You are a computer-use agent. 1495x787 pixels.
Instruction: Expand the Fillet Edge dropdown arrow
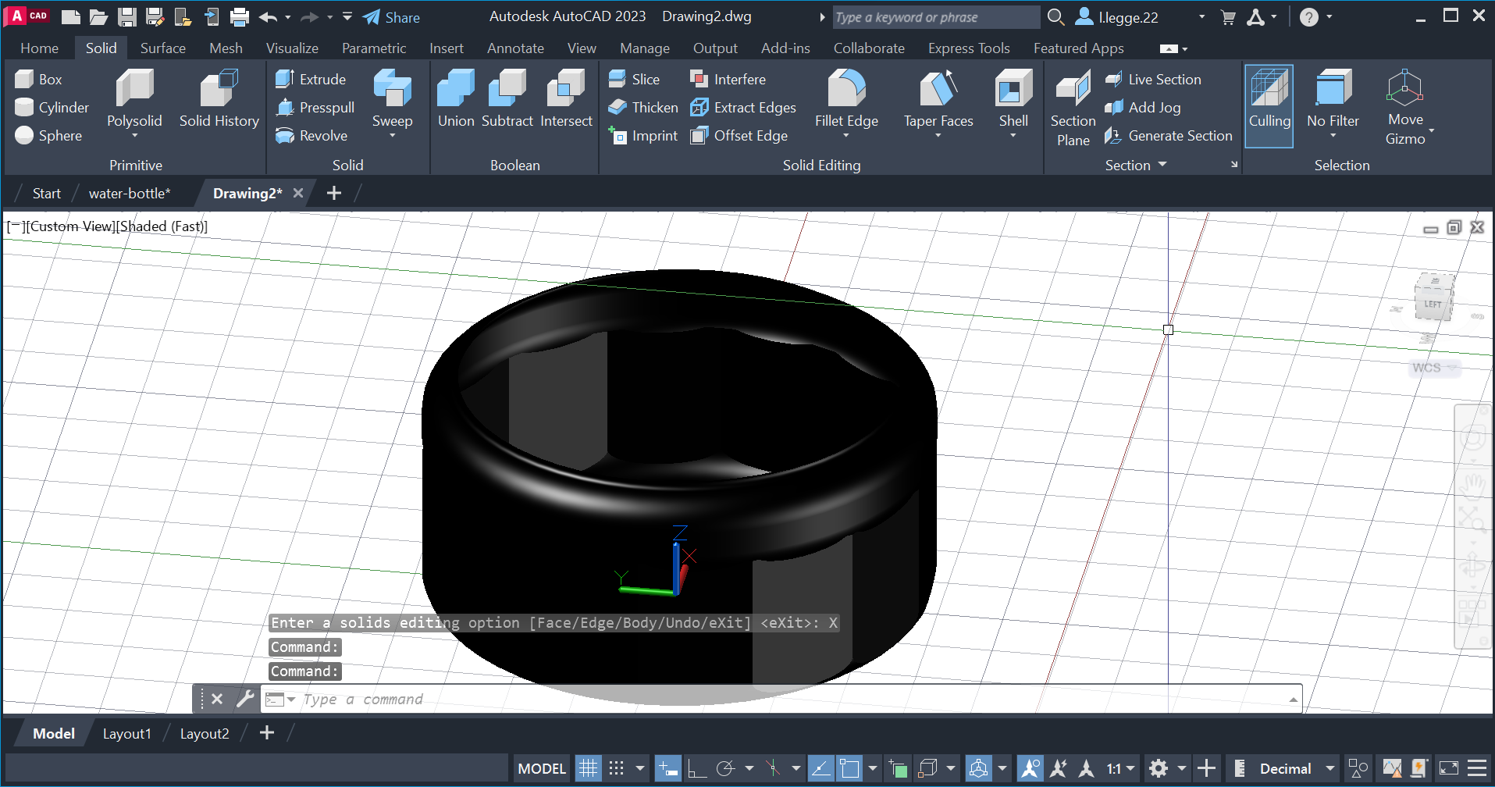click(x=846, y=136)
